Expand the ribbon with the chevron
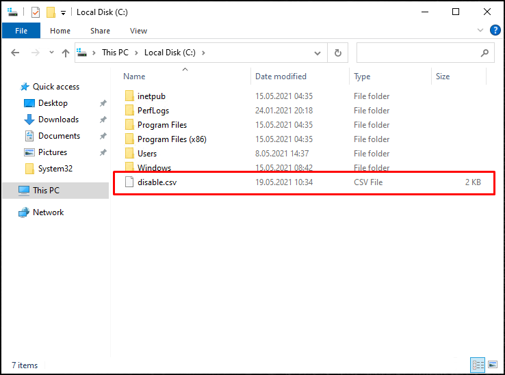505x375 pixels. (480, 30)
